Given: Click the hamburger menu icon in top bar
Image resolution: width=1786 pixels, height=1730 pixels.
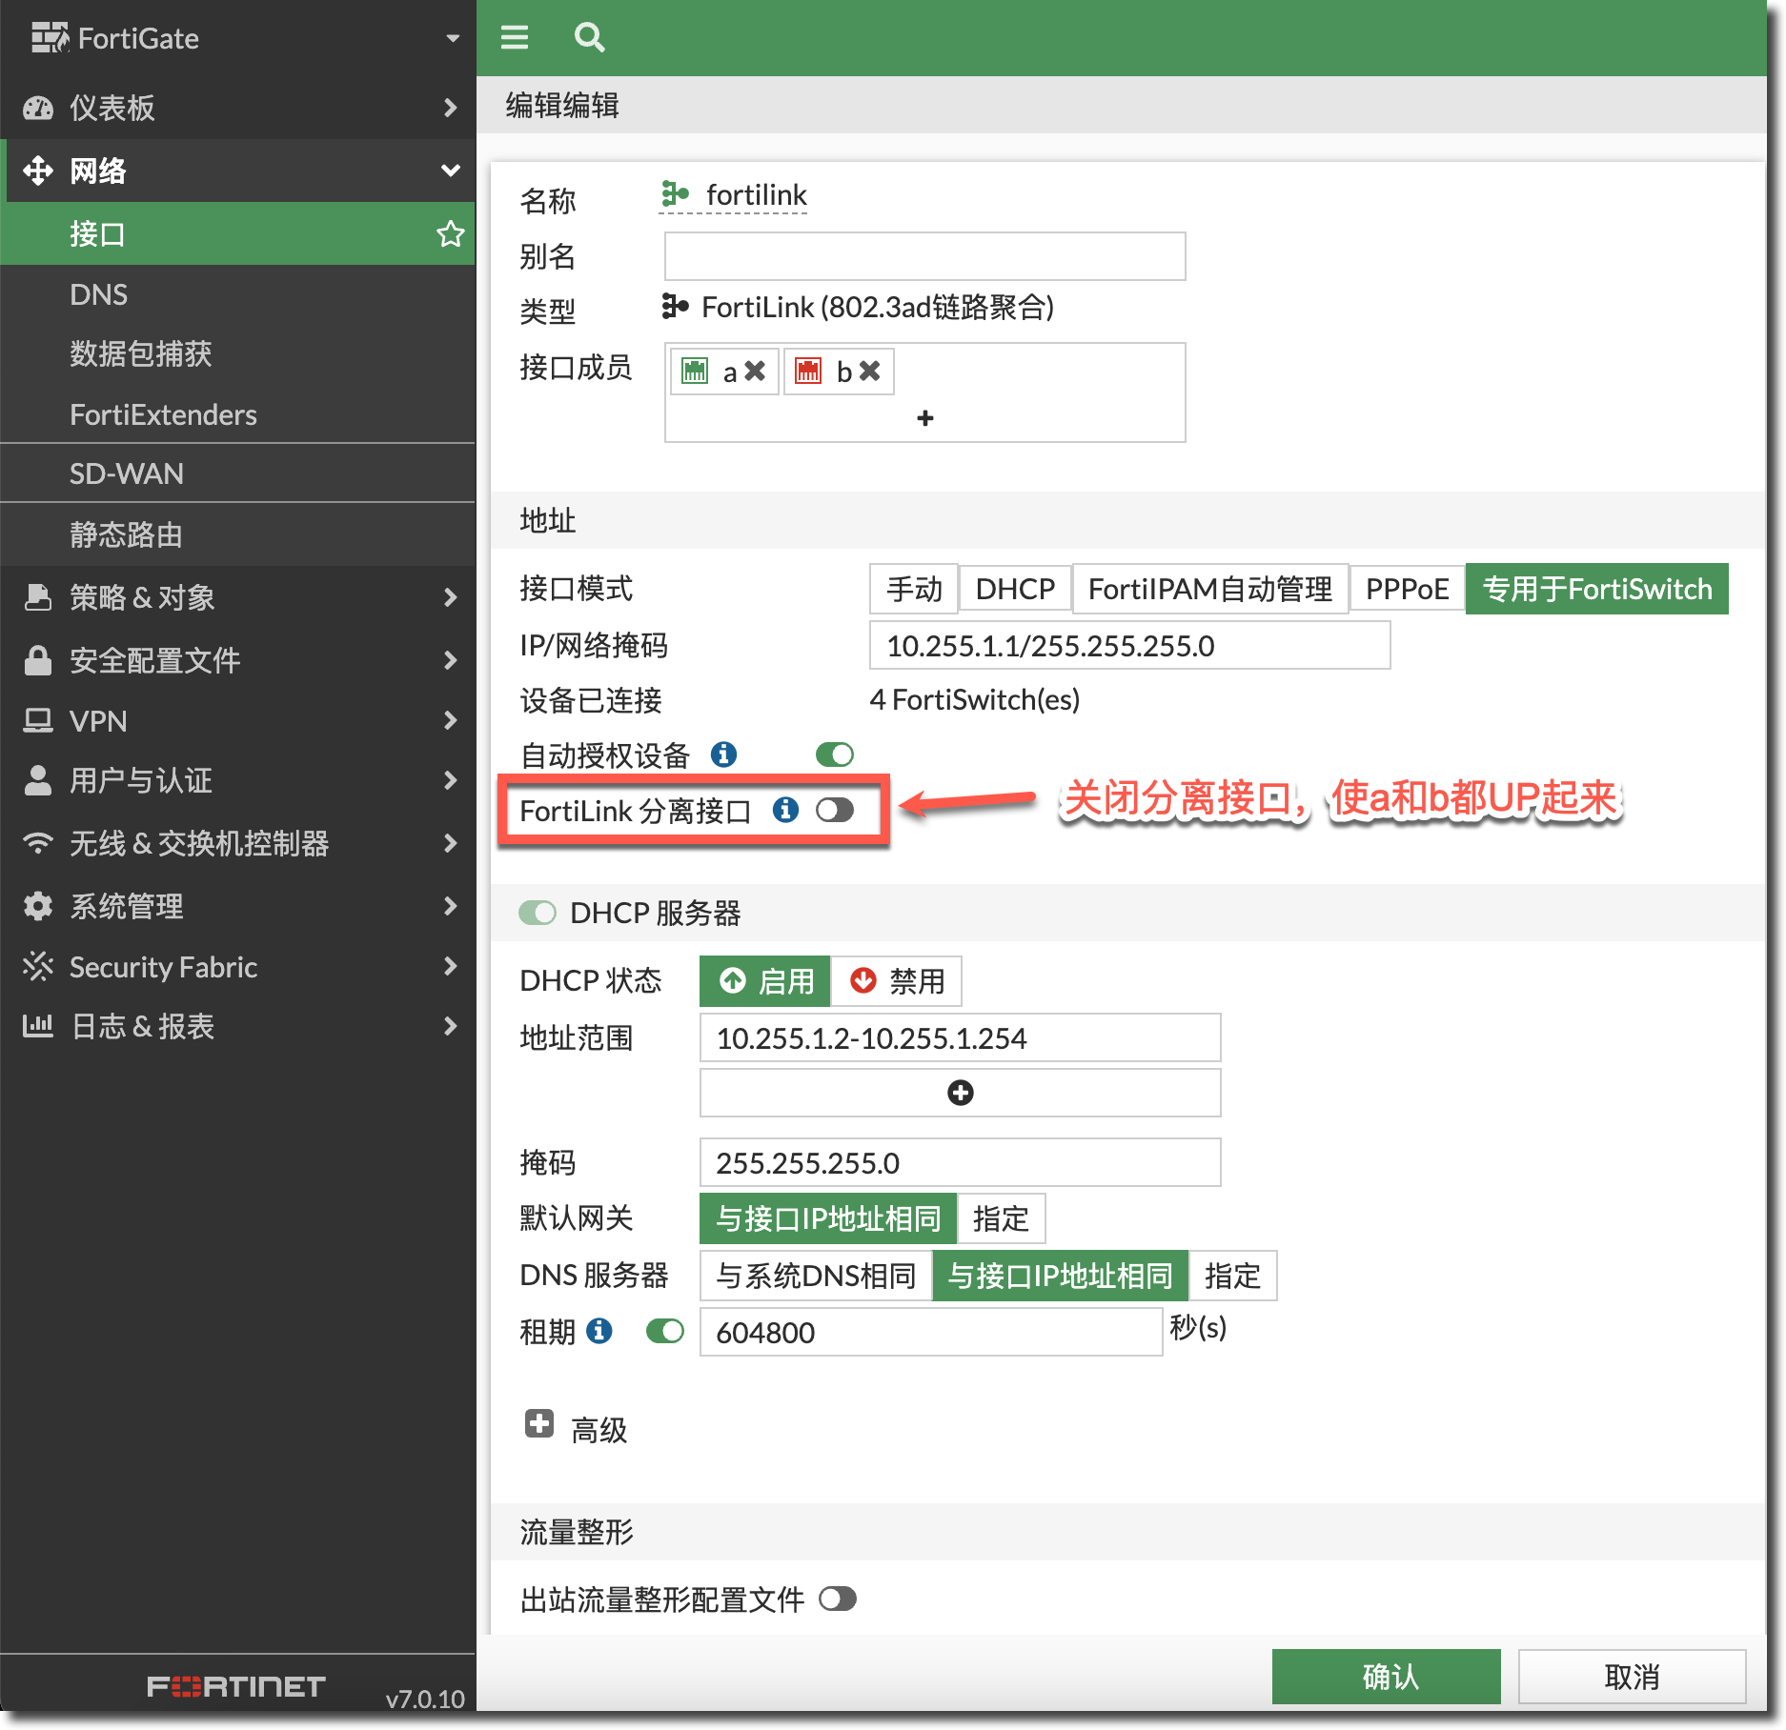Looking at the screenshot, I should pyautogui.click(x=515, y=37).
